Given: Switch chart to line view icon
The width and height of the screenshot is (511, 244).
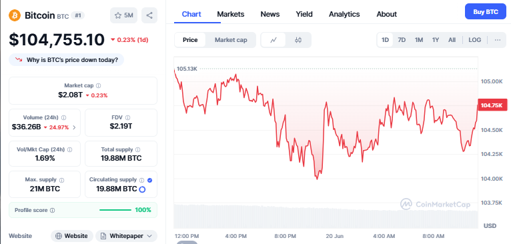Looking at the screenshot, I should pos(274,40).
